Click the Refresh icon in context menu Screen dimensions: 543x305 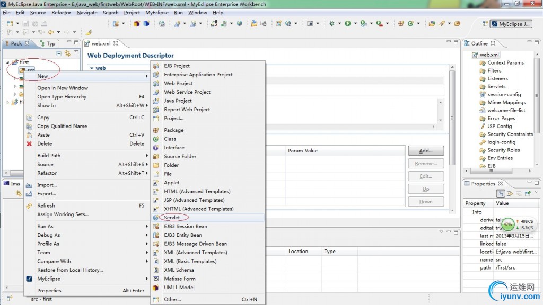(29, 206)
